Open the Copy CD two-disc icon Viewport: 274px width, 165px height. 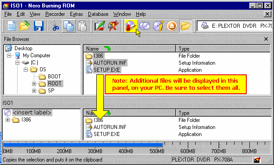(145, 26)
